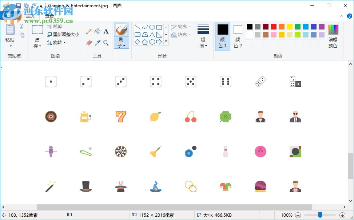Switch to the View (查看) tab
This screenshot has width=354, height=220.
[x=49, y=16]
